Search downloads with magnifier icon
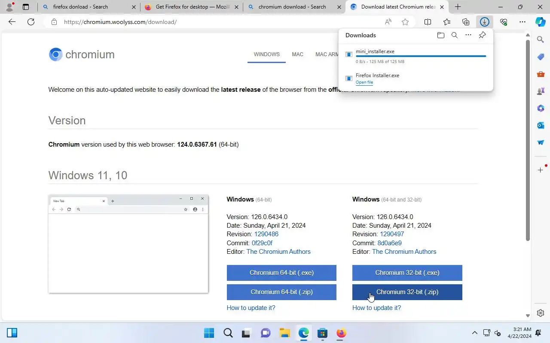This screenshot has height=343, width=550. pyautogui.click(x=455, y=35)
